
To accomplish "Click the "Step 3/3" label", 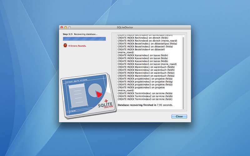I will 67,34.
